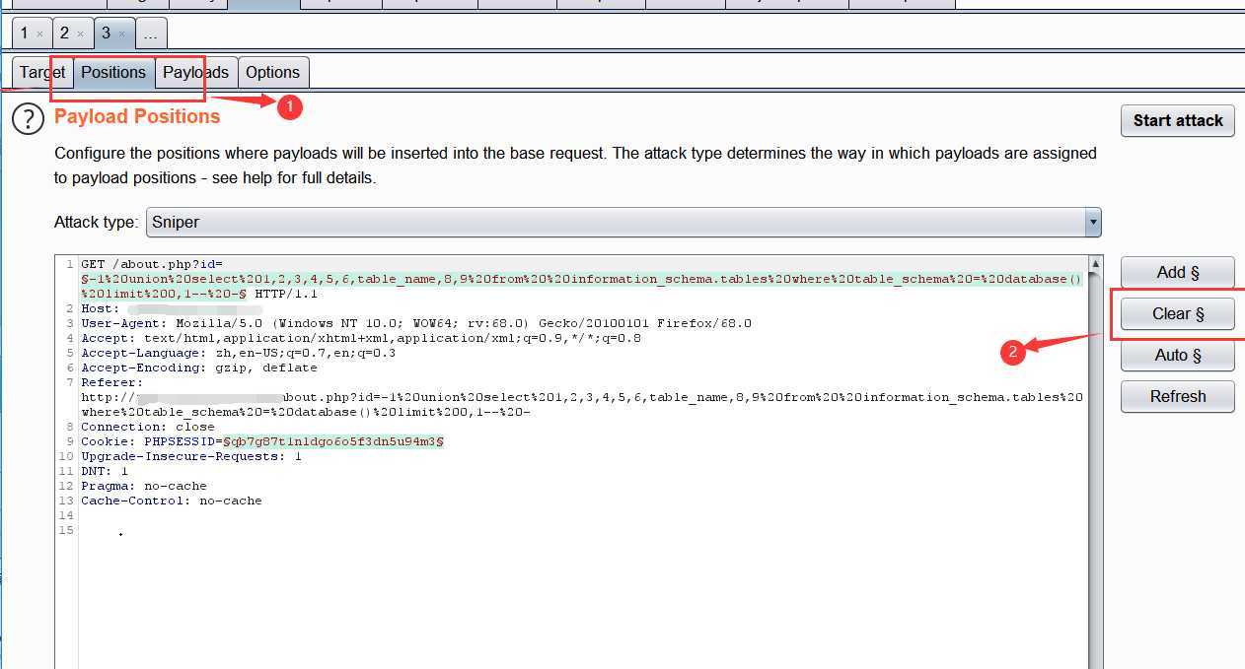Switch to Intruder tab 1
This screenshot has width=1245, height=669.
25,33
